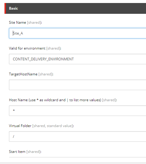Viewport: 146px width, 164px height.
Task: Click the [shared] tag next to TargetHostName
Action: pyautogui.click(x=46, y=74)
